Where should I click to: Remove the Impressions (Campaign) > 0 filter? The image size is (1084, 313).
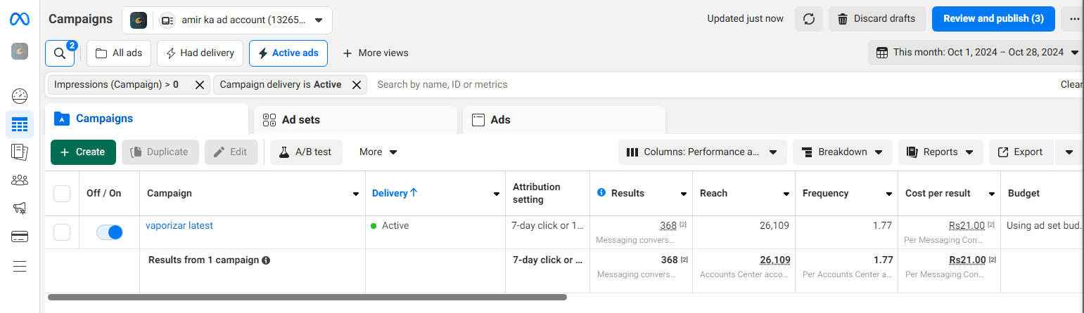[200, 85]
